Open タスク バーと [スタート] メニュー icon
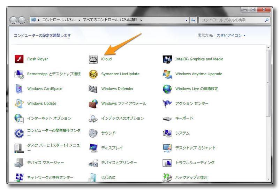The image size is (279, 190). [19, 148]
